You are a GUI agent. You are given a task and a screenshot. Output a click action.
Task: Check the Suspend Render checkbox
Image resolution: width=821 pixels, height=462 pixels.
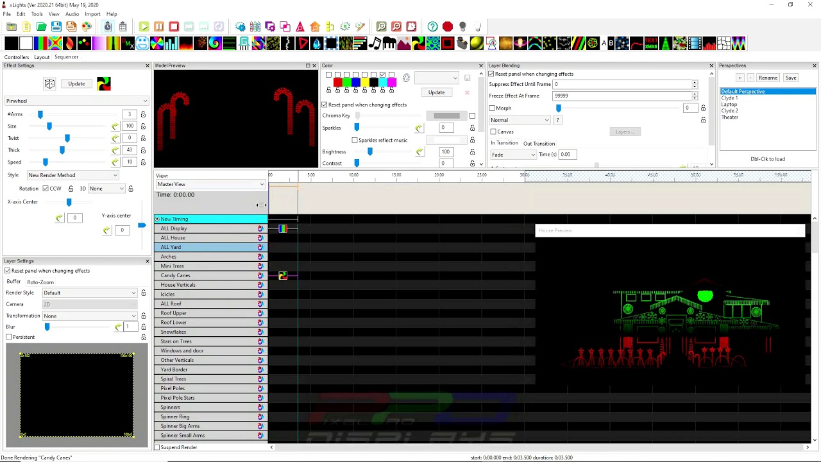[157, 447]
